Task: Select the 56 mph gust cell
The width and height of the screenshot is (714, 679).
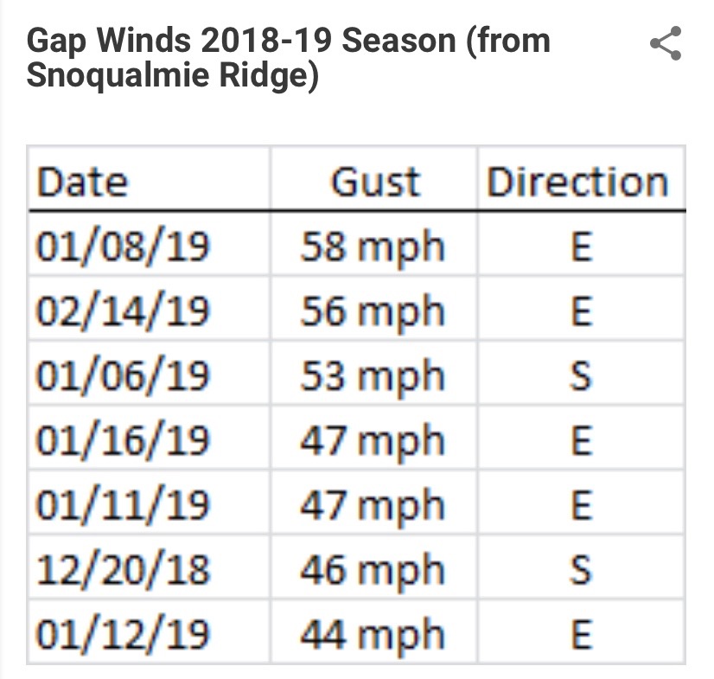Action: pyautogui.click(x=373, y=311)
